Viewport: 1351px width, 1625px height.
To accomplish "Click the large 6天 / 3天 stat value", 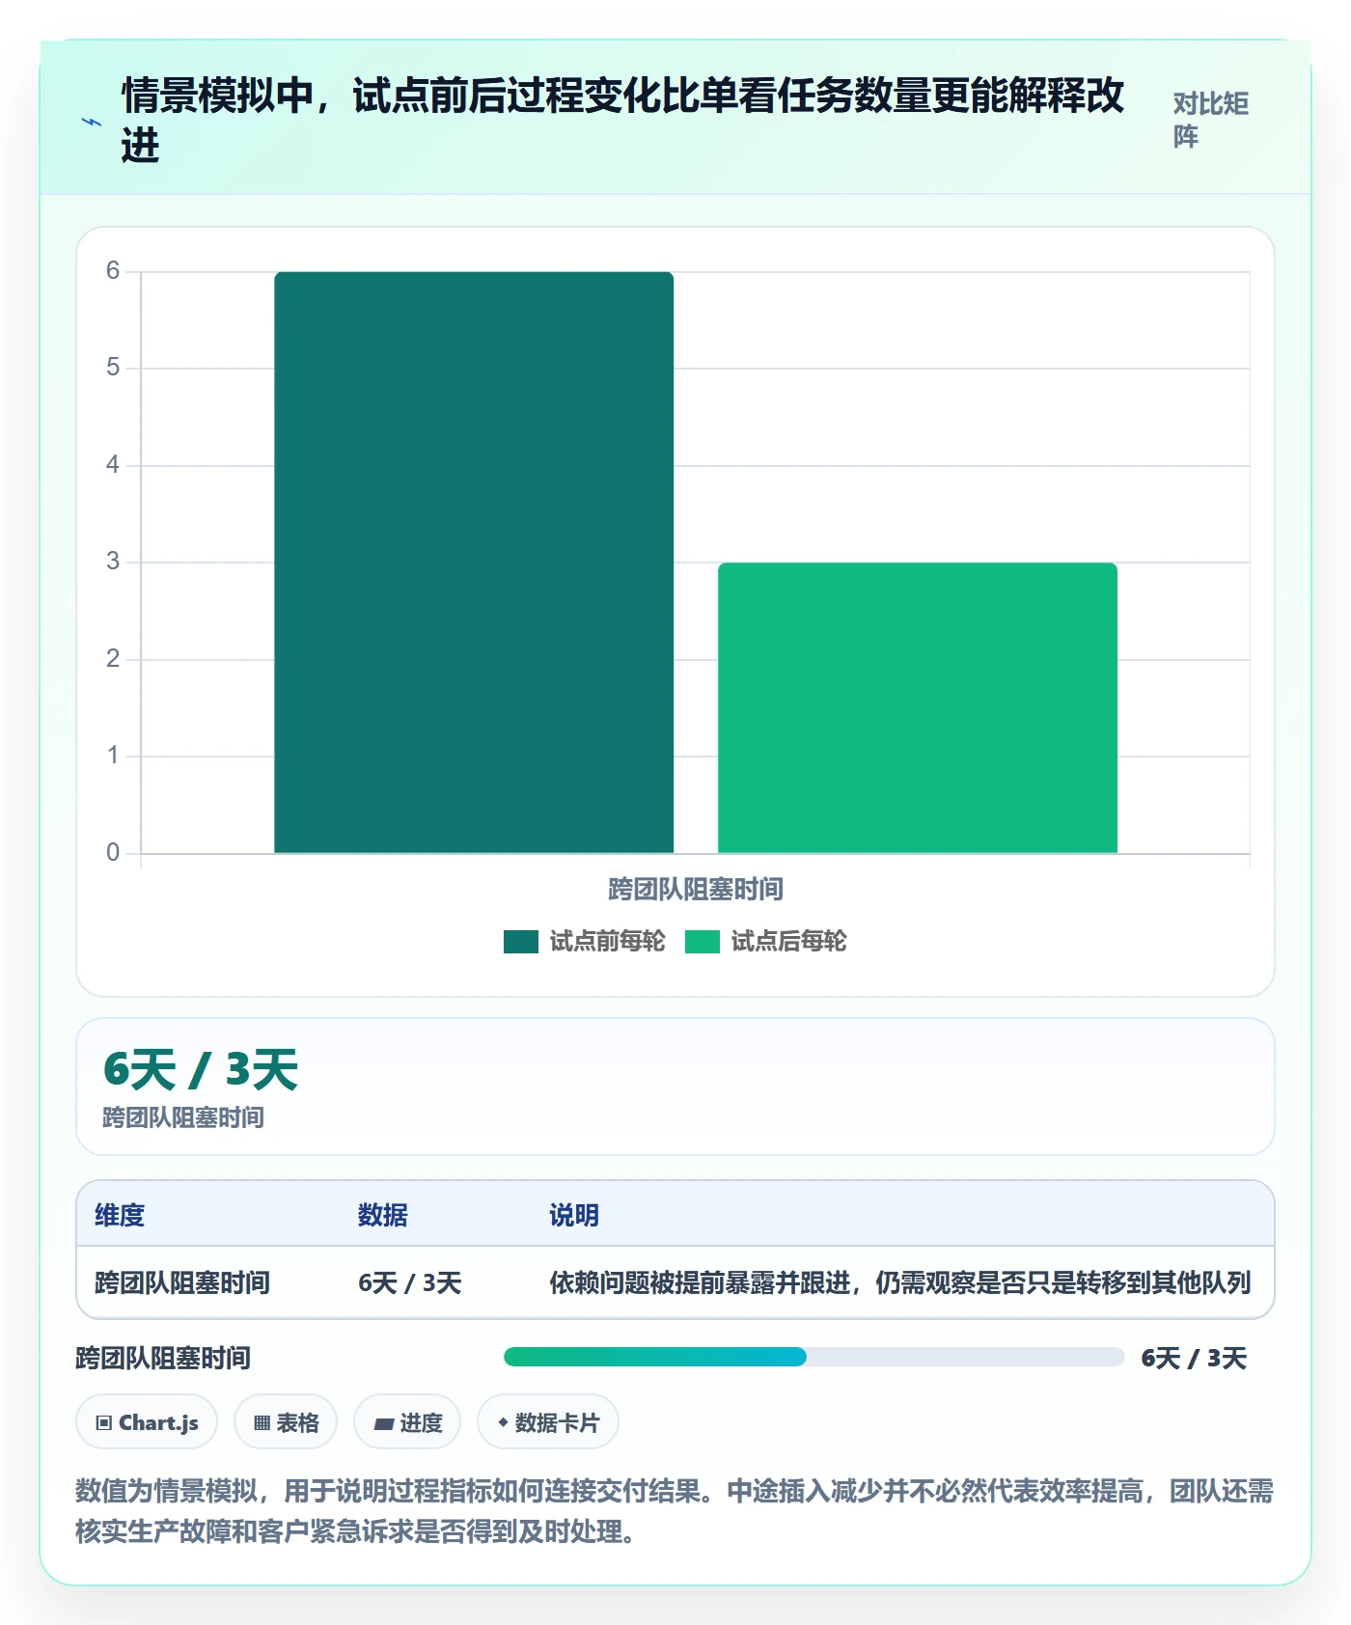I will (x=201, y=1070).
